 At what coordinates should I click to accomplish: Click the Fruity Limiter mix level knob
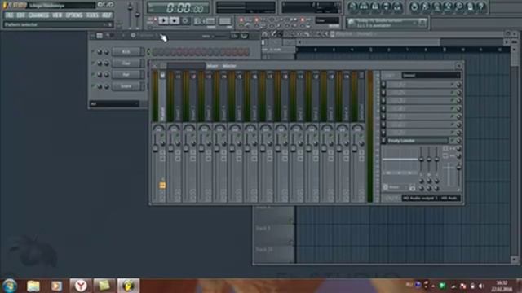[458, 141]
